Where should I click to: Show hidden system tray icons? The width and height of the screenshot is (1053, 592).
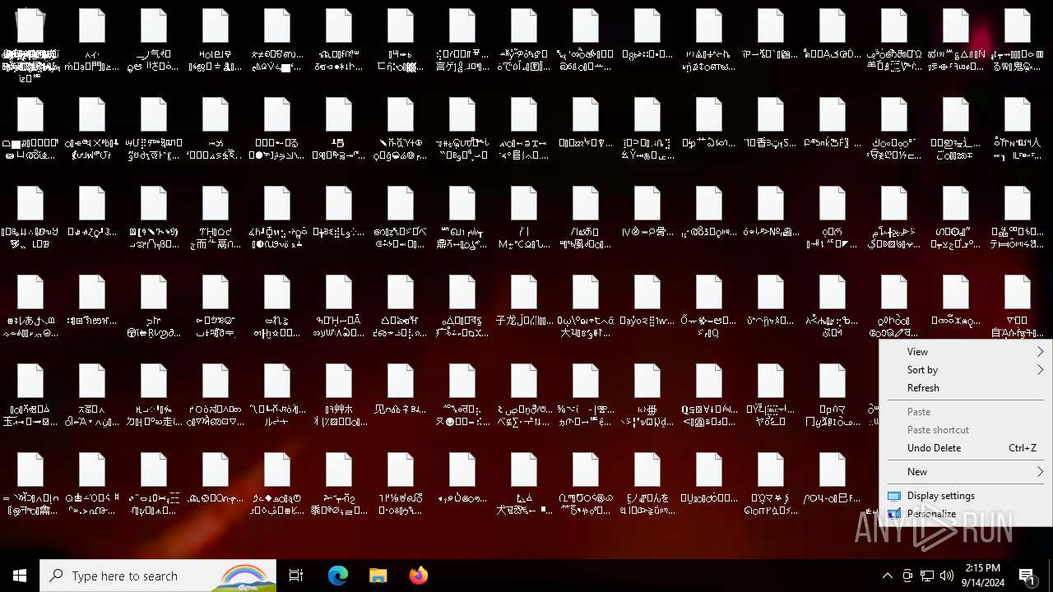point(887,576)
